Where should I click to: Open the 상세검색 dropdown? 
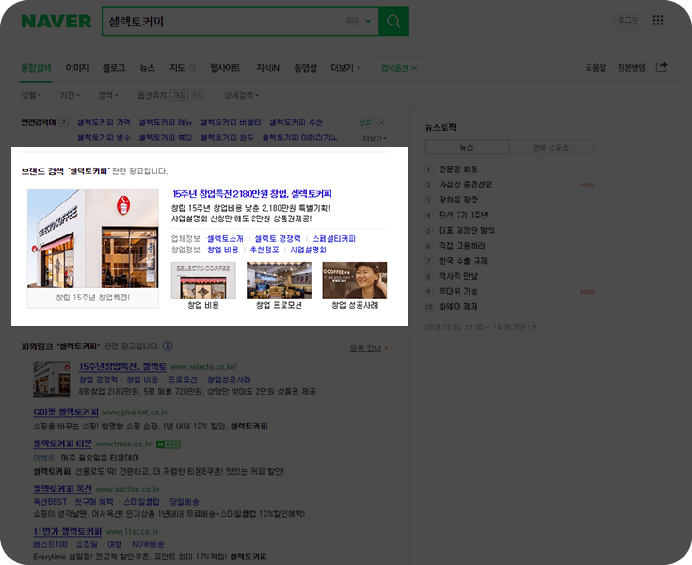click(x=241, y=95)
